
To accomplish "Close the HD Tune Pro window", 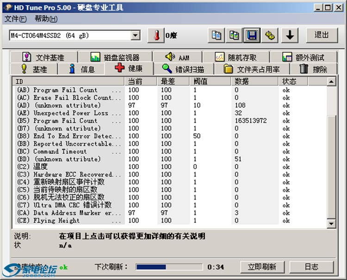I will (x=339, y=8).
